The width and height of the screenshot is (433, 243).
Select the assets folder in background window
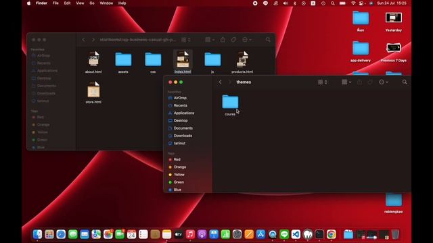tap(123, 59)
